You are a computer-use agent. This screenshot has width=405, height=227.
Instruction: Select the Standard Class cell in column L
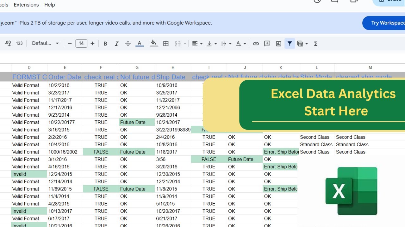(317, 144)
